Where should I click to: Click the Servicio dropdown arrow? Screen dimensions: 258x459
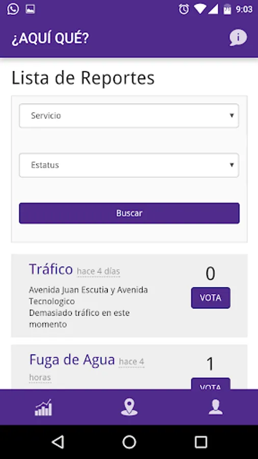pyautogui.click(x=231, y=116)
